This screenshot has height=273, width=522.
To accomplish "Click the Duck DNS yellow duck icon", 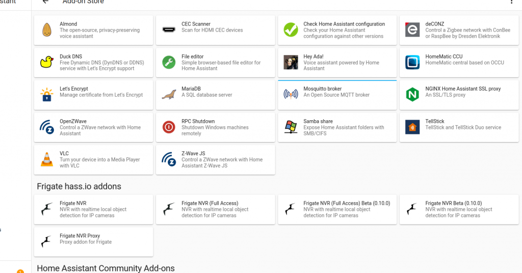I will point(47,62).
